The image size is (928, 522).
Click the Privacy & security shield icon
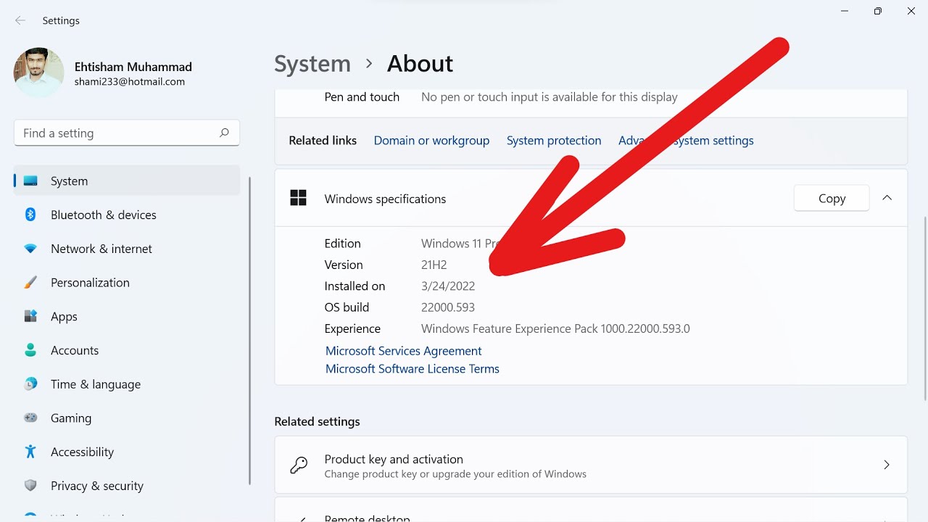pyautogui.click(x=30, y=486)
